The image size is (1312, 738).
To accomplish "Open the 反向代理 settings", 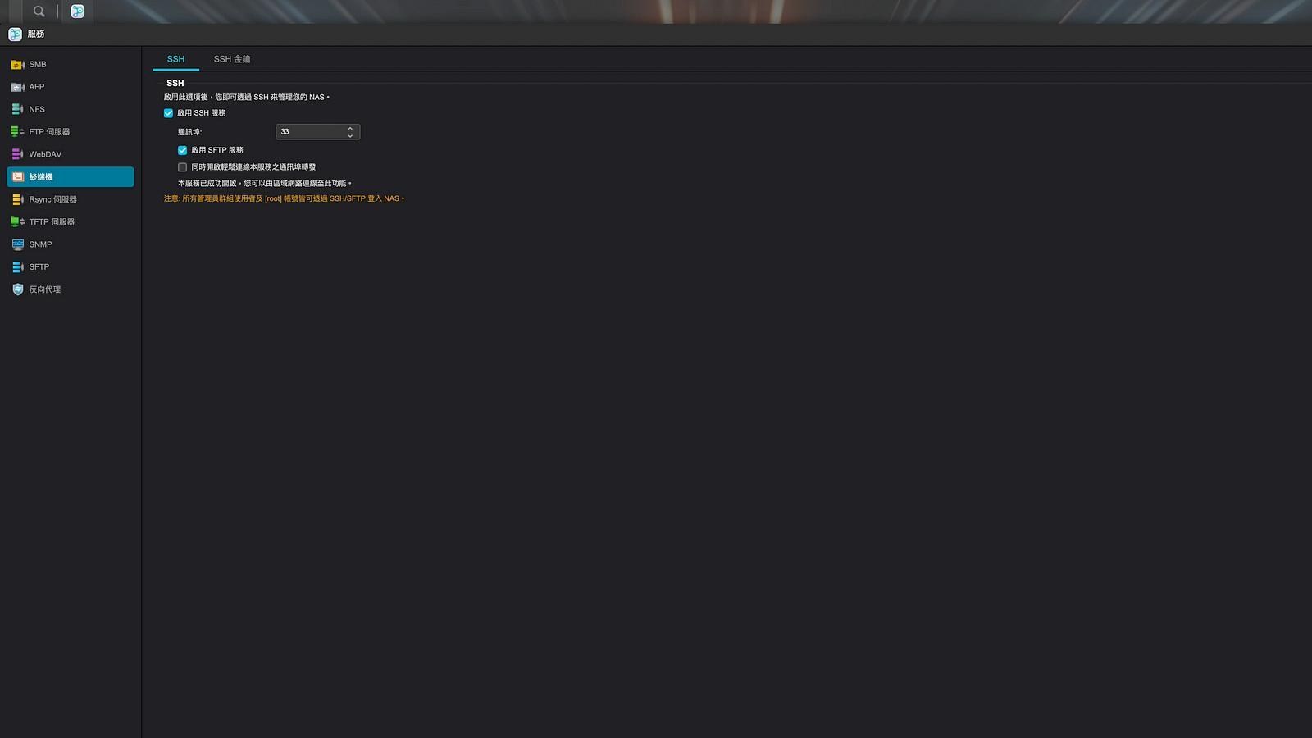I will pyautogui.click(x=70, y=289).
